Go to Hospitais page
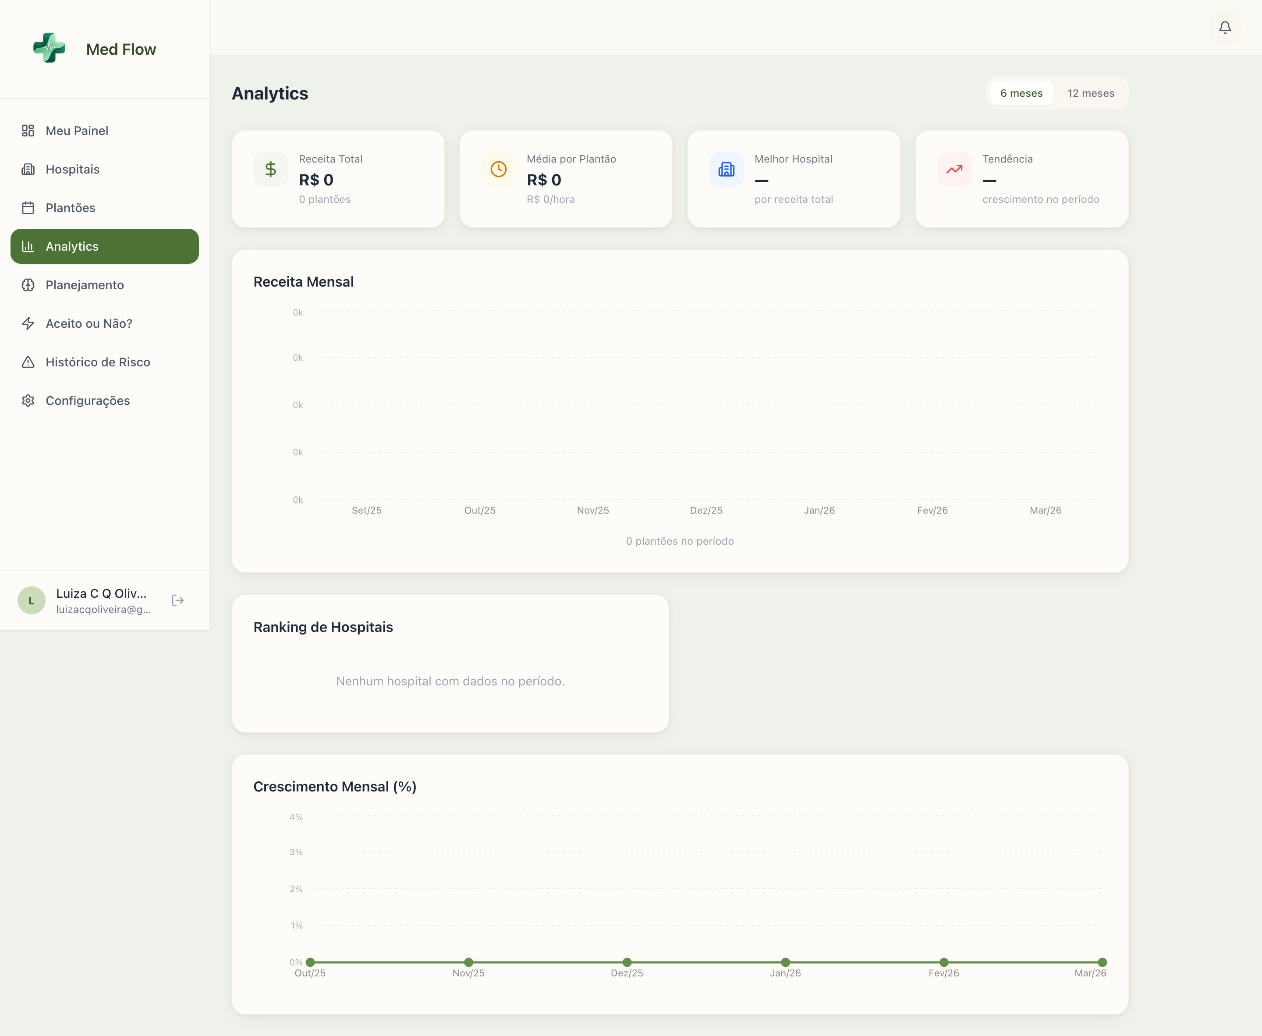The image size is (1262, 1036). pos(72,170)
